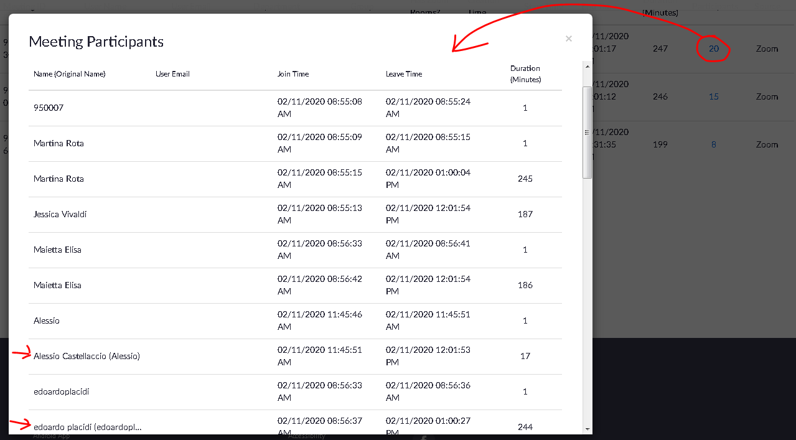
Task: Click User Email column header
Action: [172, 73]
